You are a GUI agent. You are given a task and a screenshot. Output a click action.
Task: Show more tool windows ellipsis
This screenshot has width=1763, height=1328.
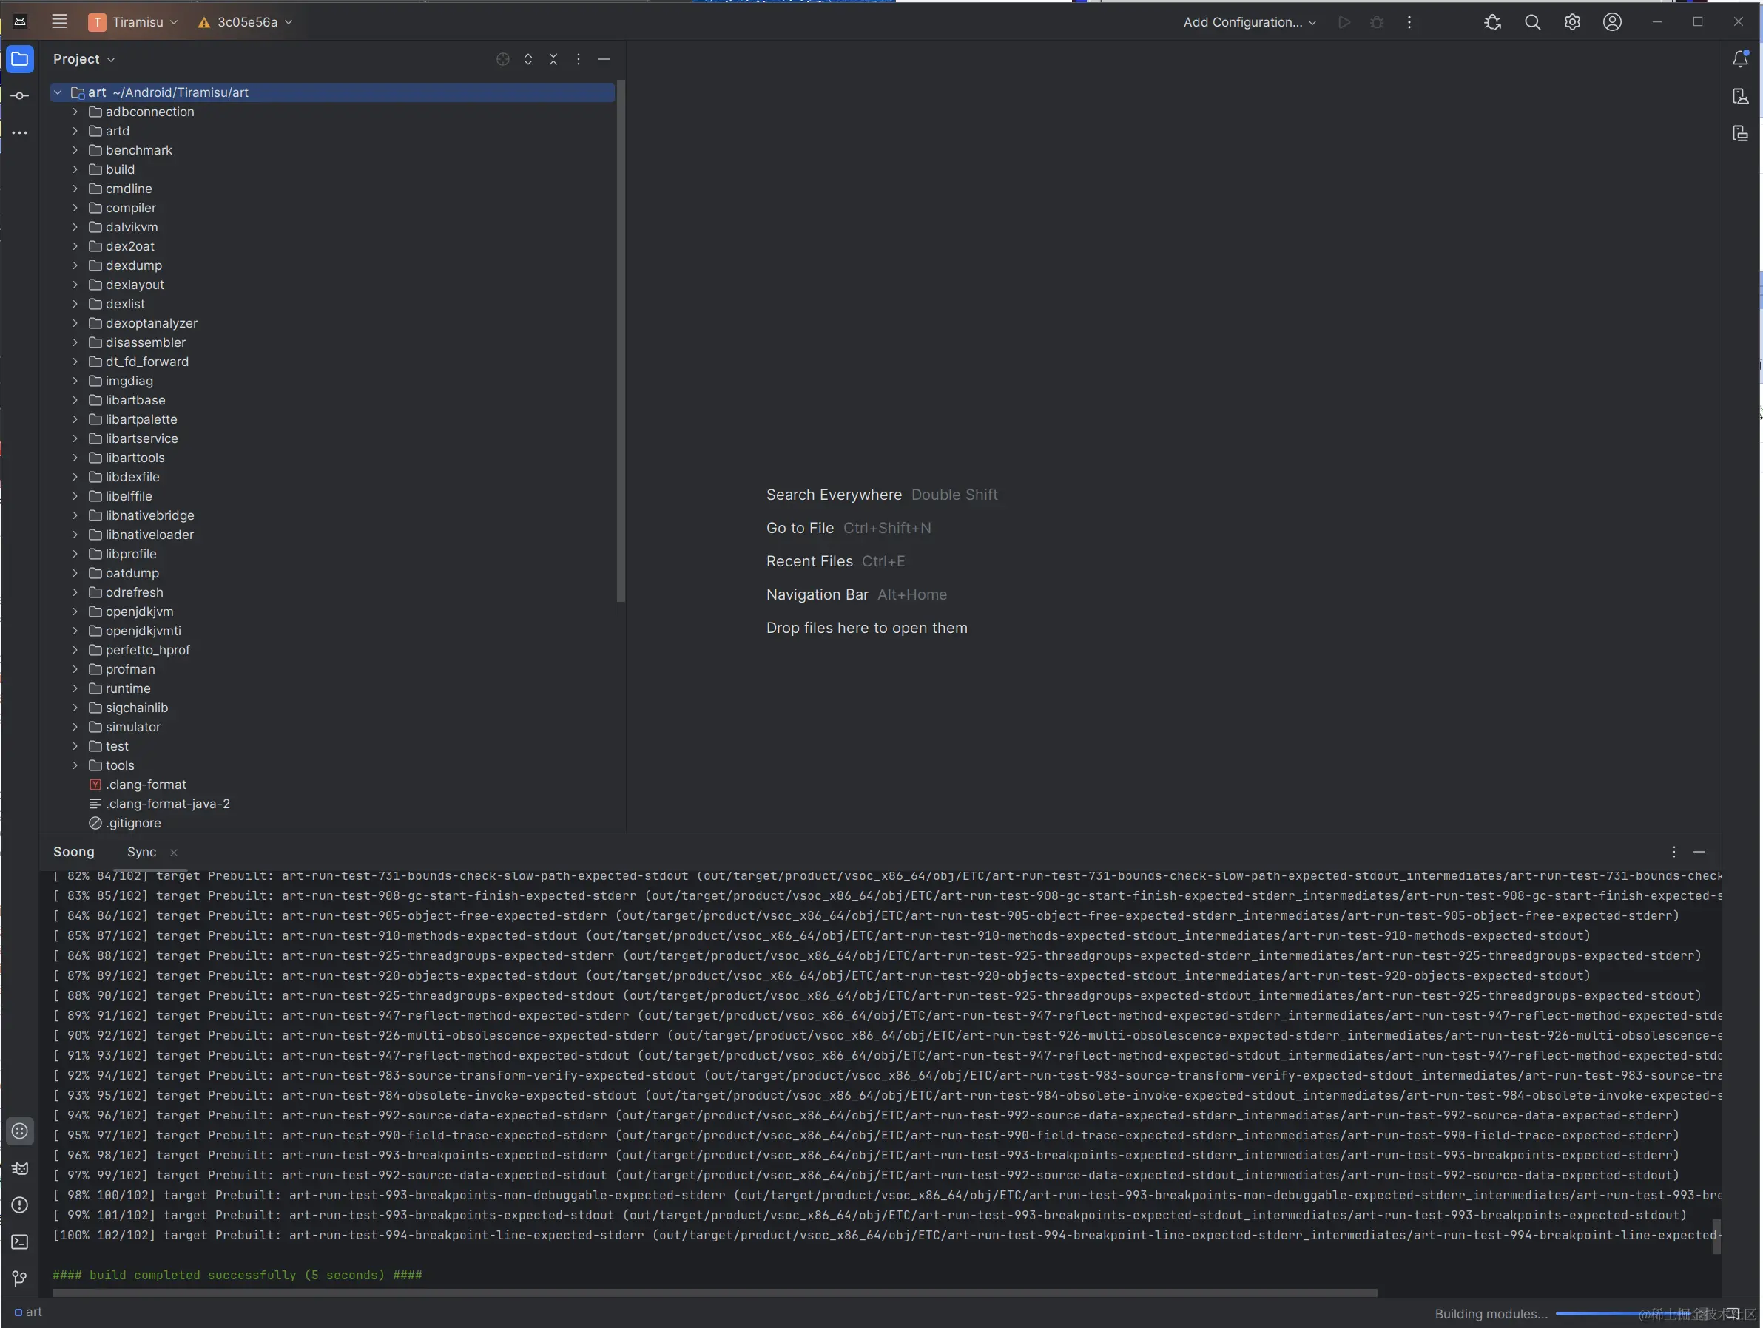(20, 132)
